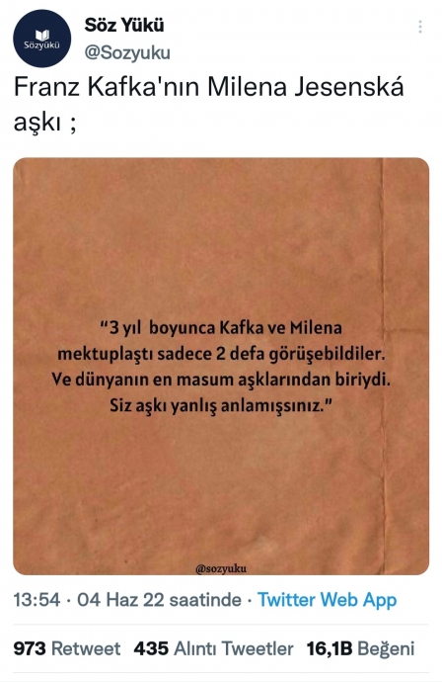View the 16,1B Beğeni likes list

coord(360,648)
